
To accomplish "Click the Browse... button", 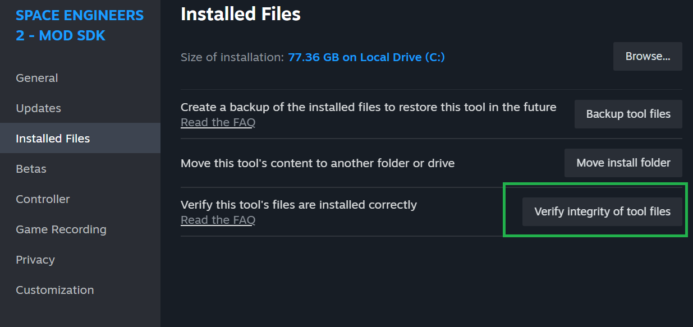I will pos(648,56).
